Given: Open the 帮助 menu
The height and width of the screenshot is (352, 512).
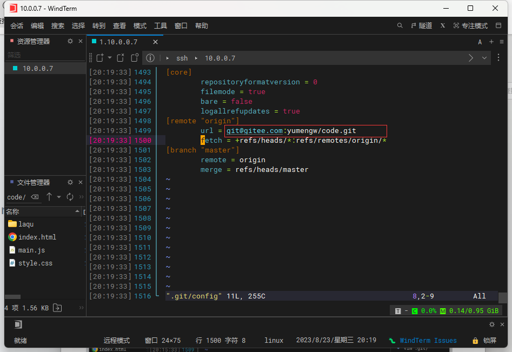Looking at the screenshot, I should pyautogui.click(x=202, y=26).
